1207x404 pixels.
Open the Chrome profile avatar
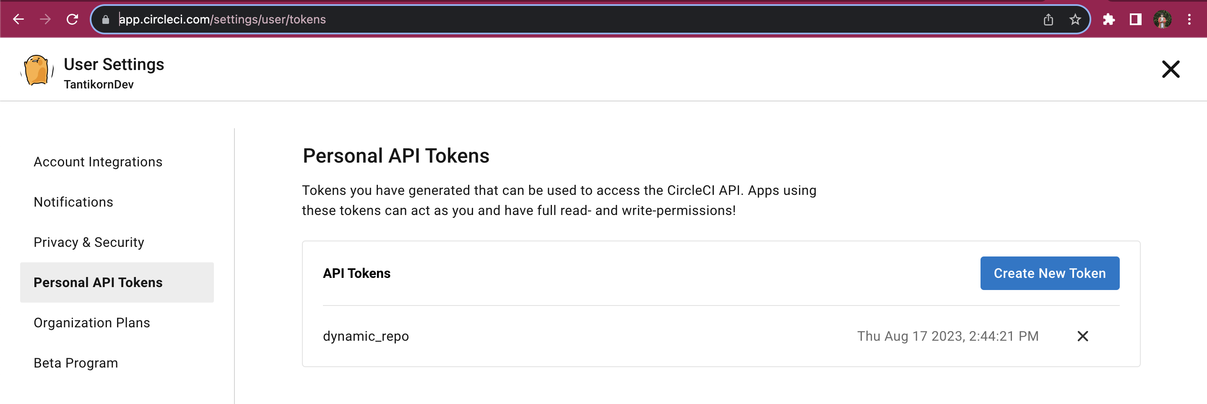[1163, 20]
